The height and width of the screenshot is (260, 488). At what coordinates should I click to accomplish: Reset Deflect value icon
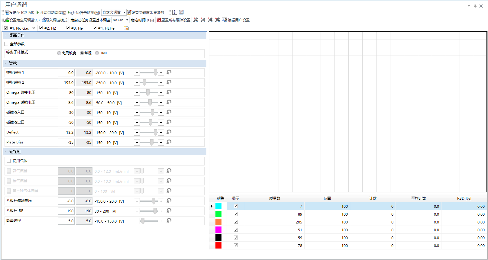click(169, 132)
